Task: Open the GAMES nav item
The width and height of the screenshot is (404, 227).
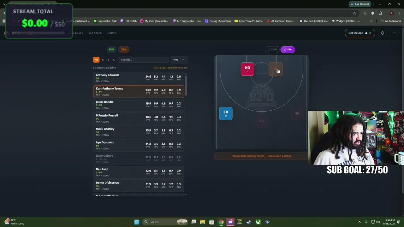Action: click(112, 33)
